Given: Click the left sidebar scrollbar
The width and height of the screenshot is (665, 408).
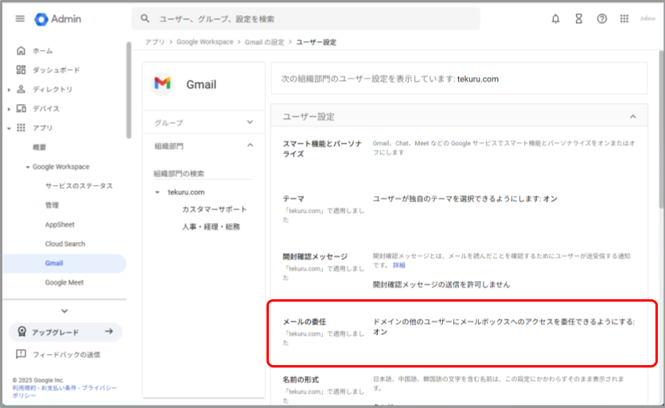Looking at the screenshot, I should (129, 90).
